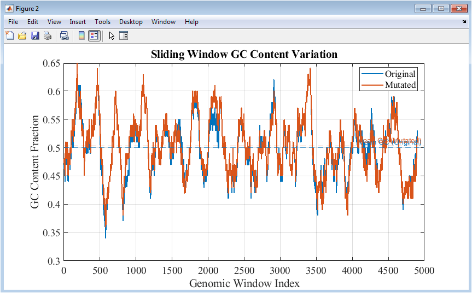Open the Tools menu
472x293 pixels.
tap(102, 22)
